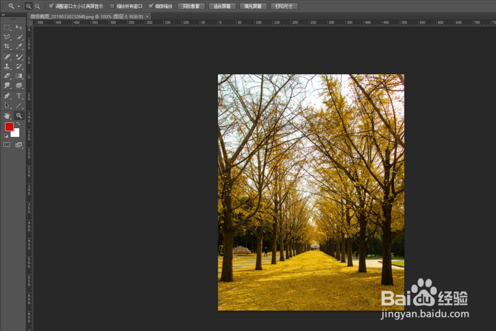
Task: Toggle Quick Mask mode
Action: click(6, 144)
